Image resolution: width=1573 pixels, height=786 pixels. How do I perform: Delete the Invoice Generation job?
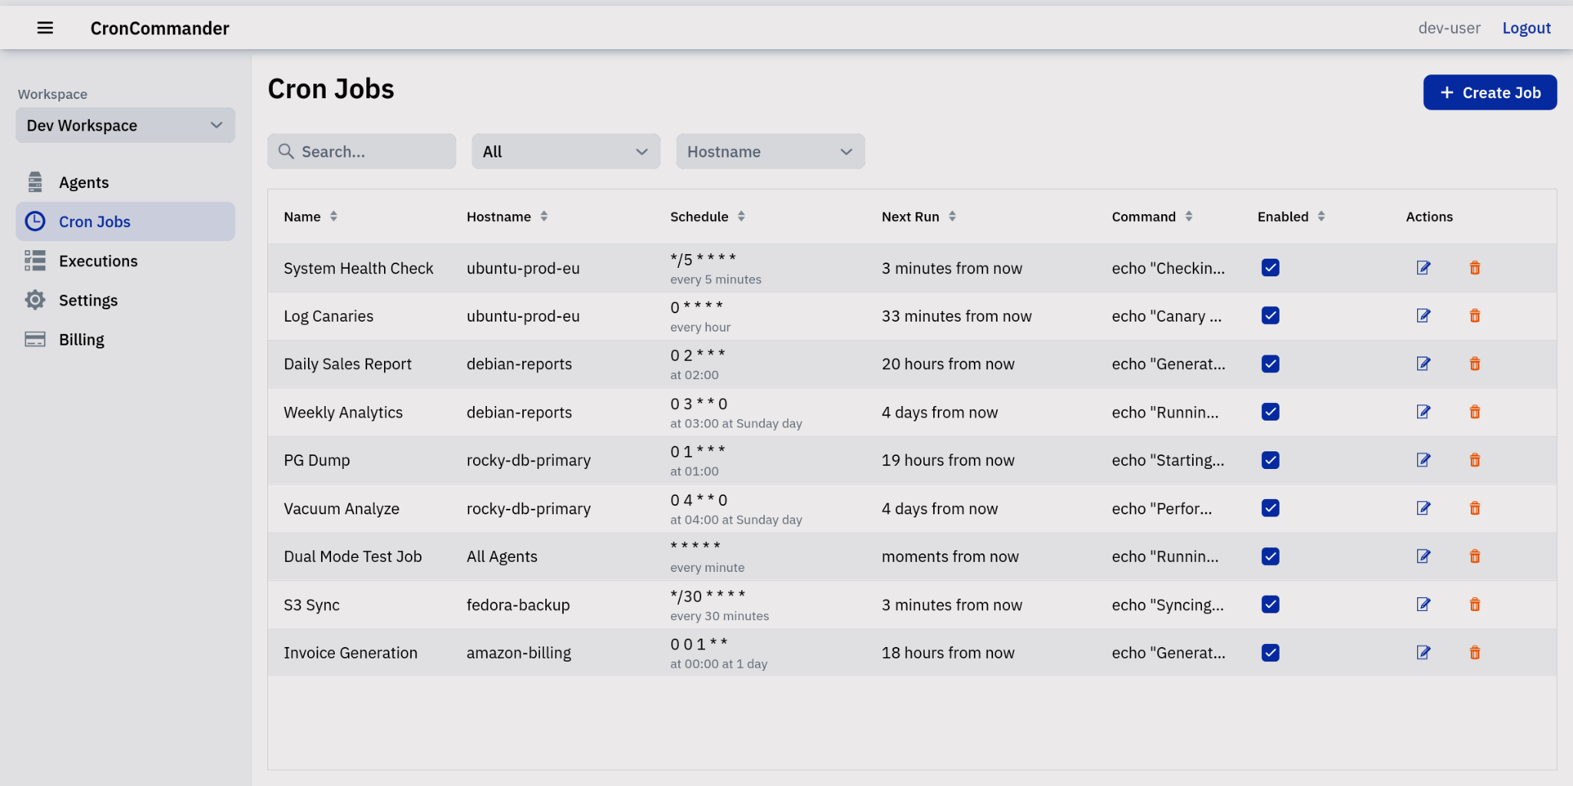(1475, 652)
